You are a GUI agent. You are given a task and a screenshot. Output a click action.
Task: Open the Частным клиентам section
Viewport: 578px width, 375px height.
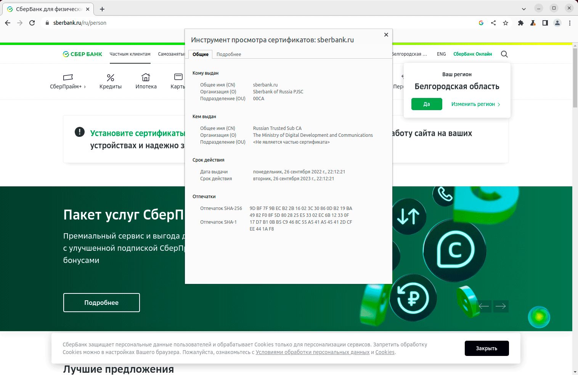pos(130,54)
